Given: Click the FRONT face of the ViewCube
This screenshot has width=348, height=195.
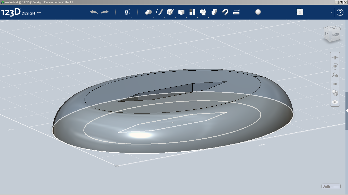Looking at the screenshot, I should tap(335, 34).
